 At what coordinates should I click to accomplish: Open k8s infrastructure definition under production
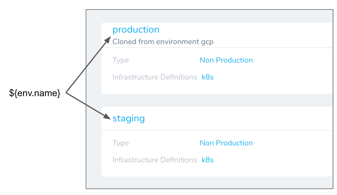[x=208, y=77]
